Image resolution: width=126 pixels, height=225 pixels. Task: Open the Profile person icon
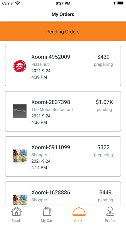click(x=110, y=211)
